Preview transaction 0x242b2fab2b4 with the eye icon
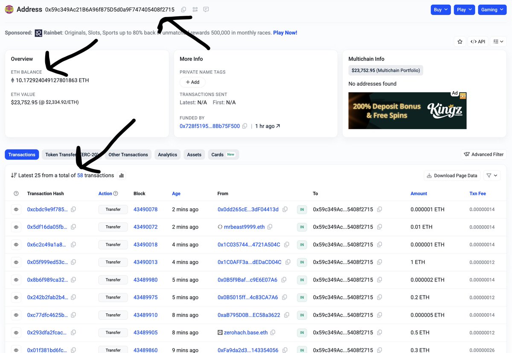 pyautogui.click(x=16, y=297)
